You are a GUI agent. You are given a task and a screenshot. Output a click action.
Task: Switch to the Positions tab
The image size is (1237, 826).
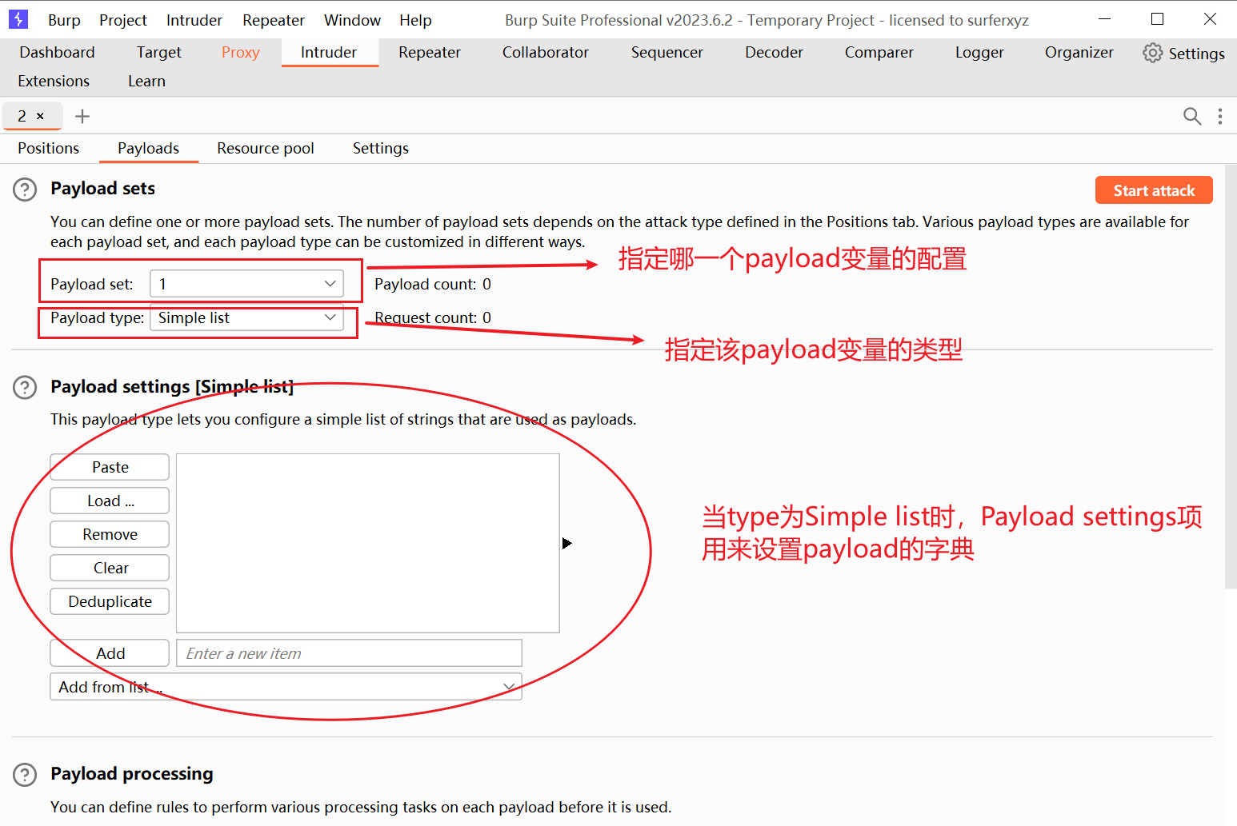(49, 149)
